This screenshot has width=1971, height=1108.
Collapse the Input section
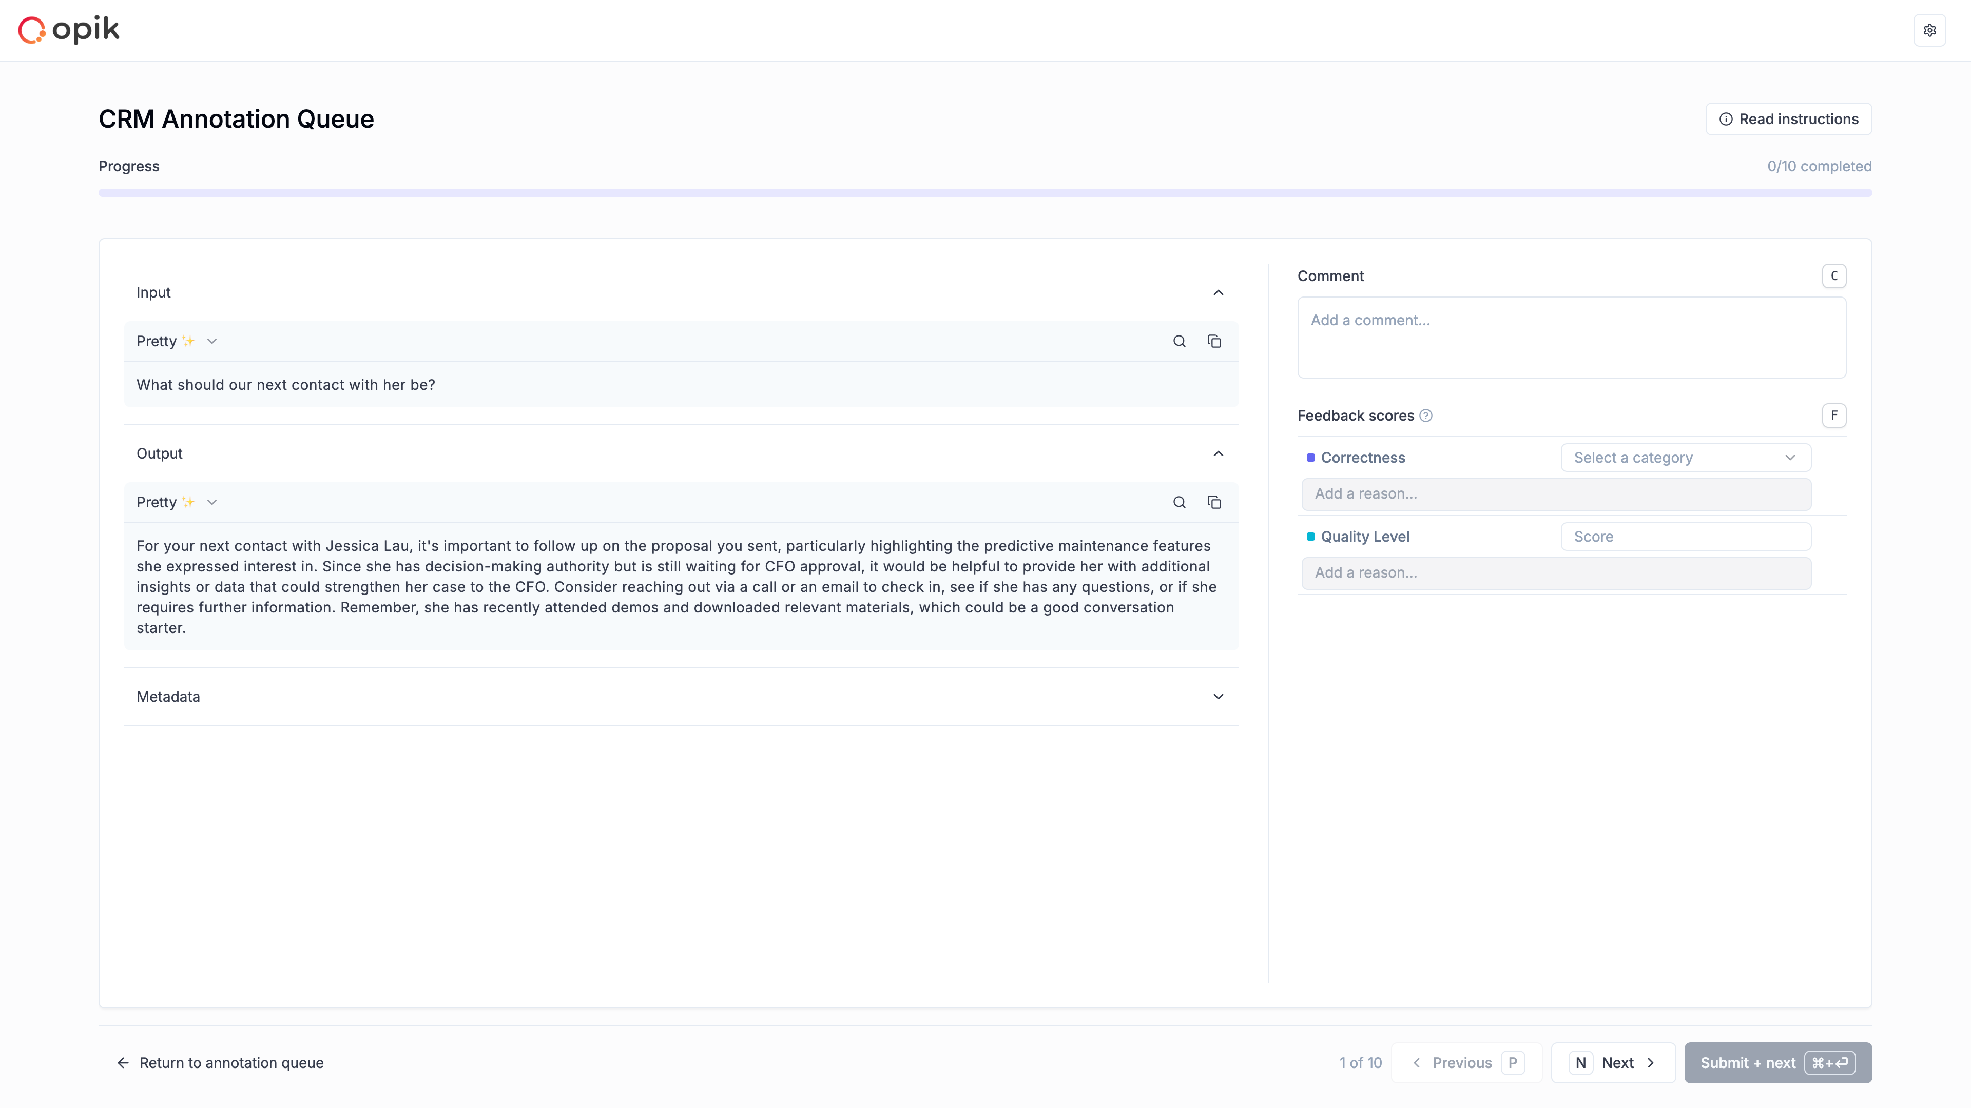click(1218, 292)
